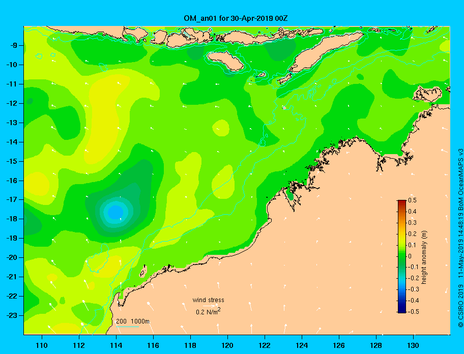Click latitude axis label "-12"

point(12,103)
